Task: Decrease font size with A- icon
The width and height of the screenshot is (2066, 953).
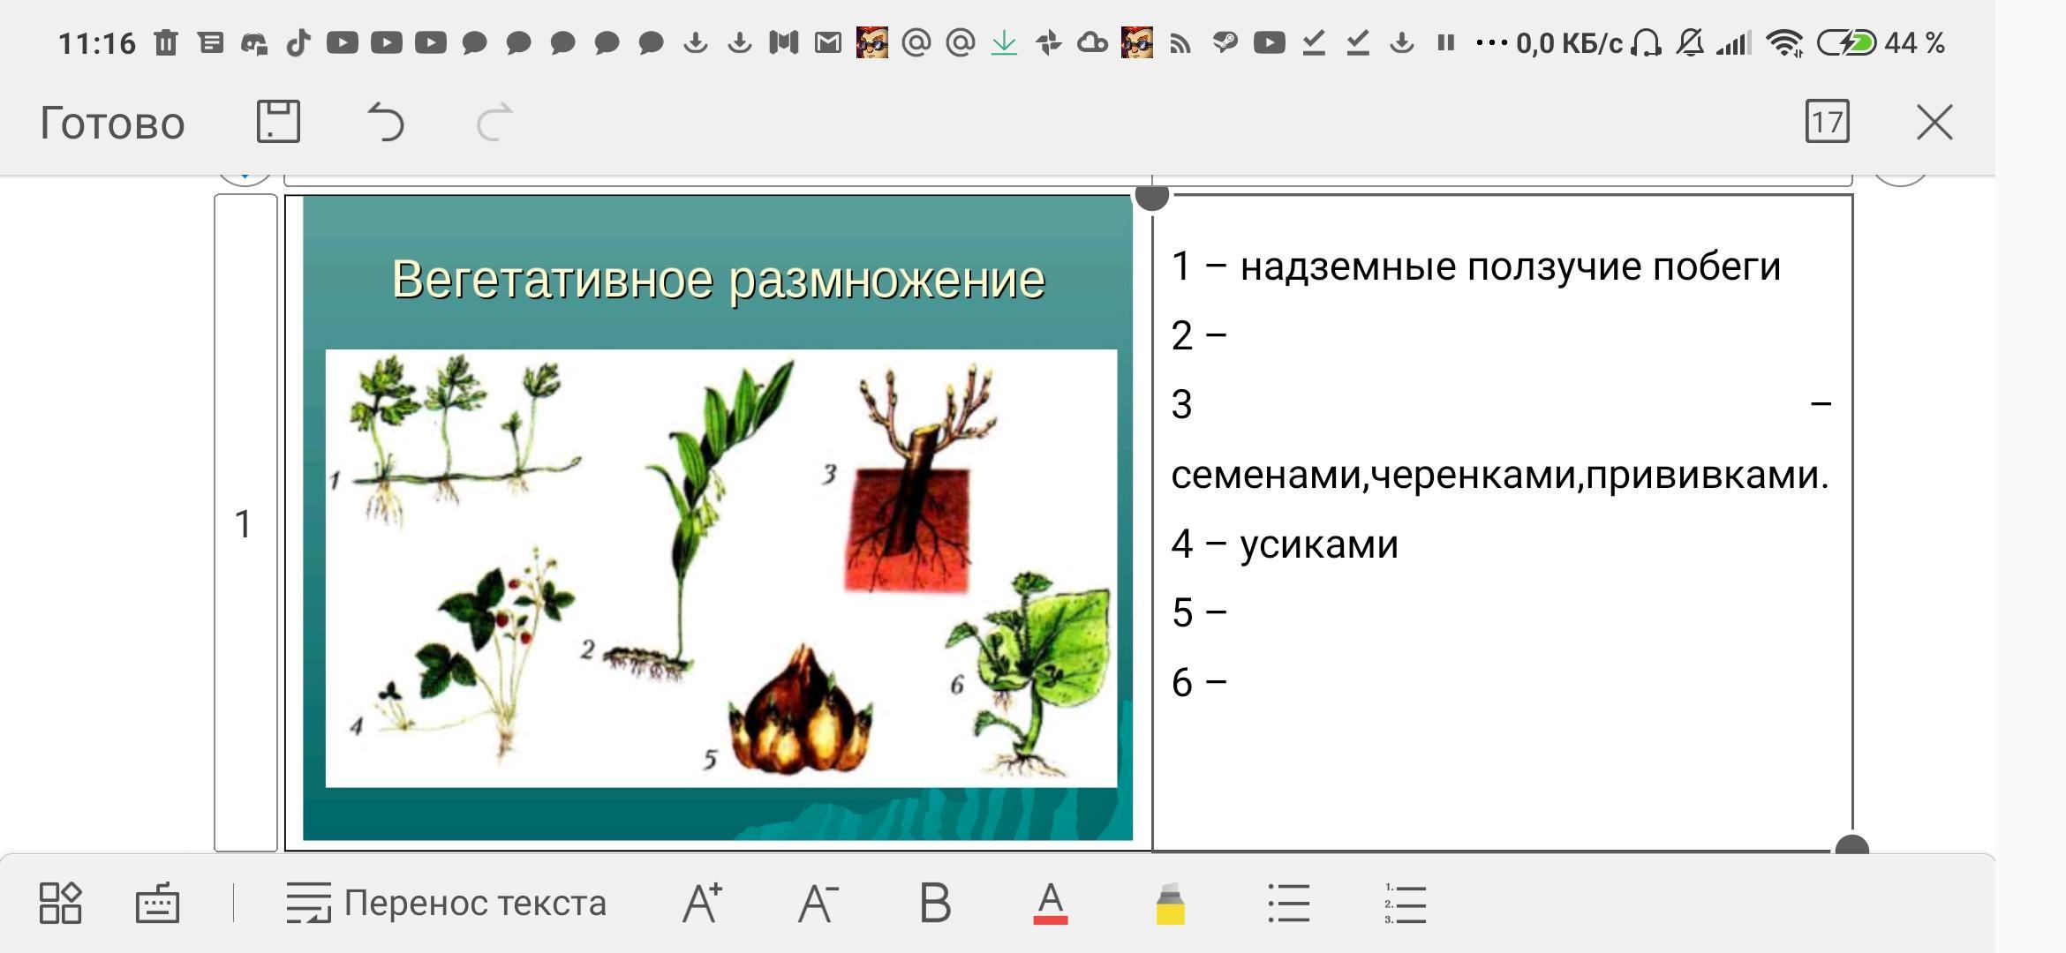Action: (x=818, y=903)
